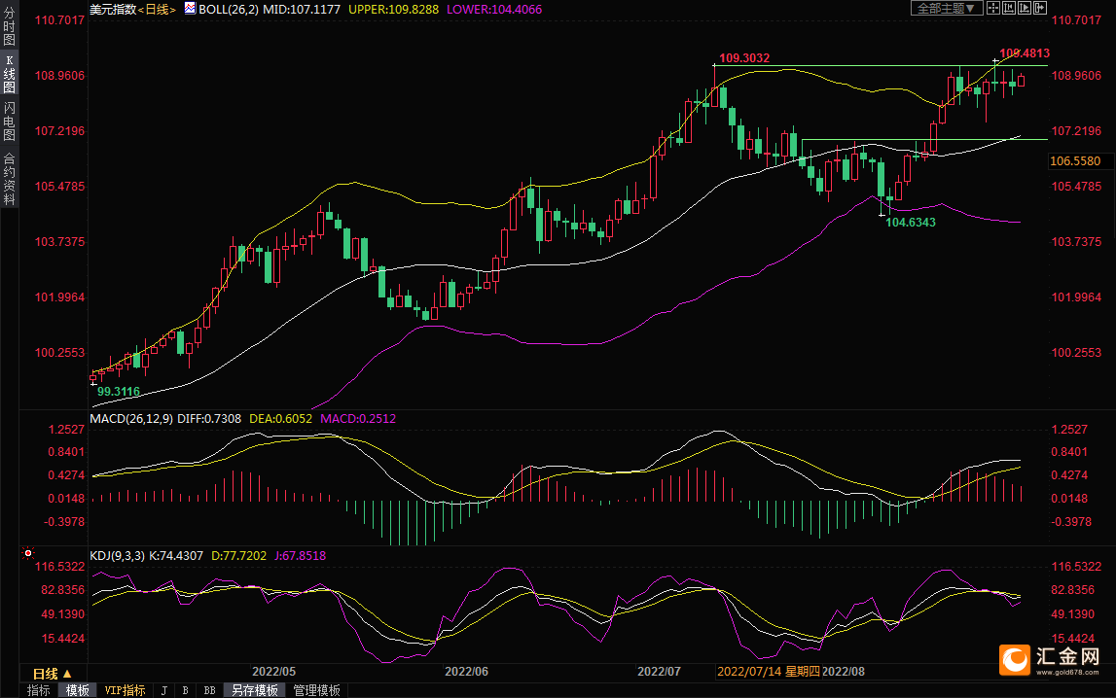The width and height of the screenshot is (1116, 698).
Task: Select the 模板 bottom tab
Action: point(78,690)
